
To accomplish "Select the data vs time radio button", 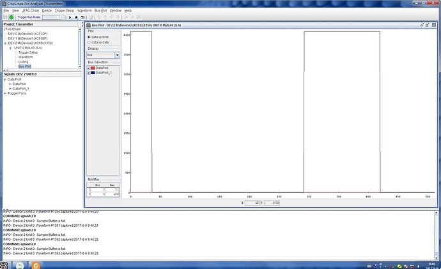I will (89, 37).
